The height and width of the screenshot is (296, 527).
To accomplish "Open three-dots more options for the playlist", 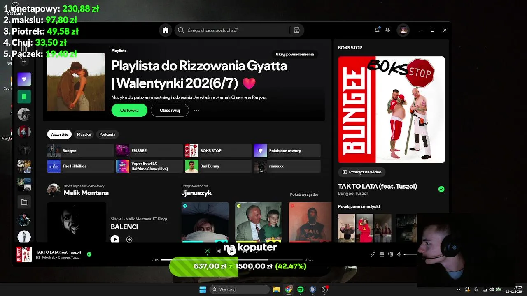I will tap(196, 110).
